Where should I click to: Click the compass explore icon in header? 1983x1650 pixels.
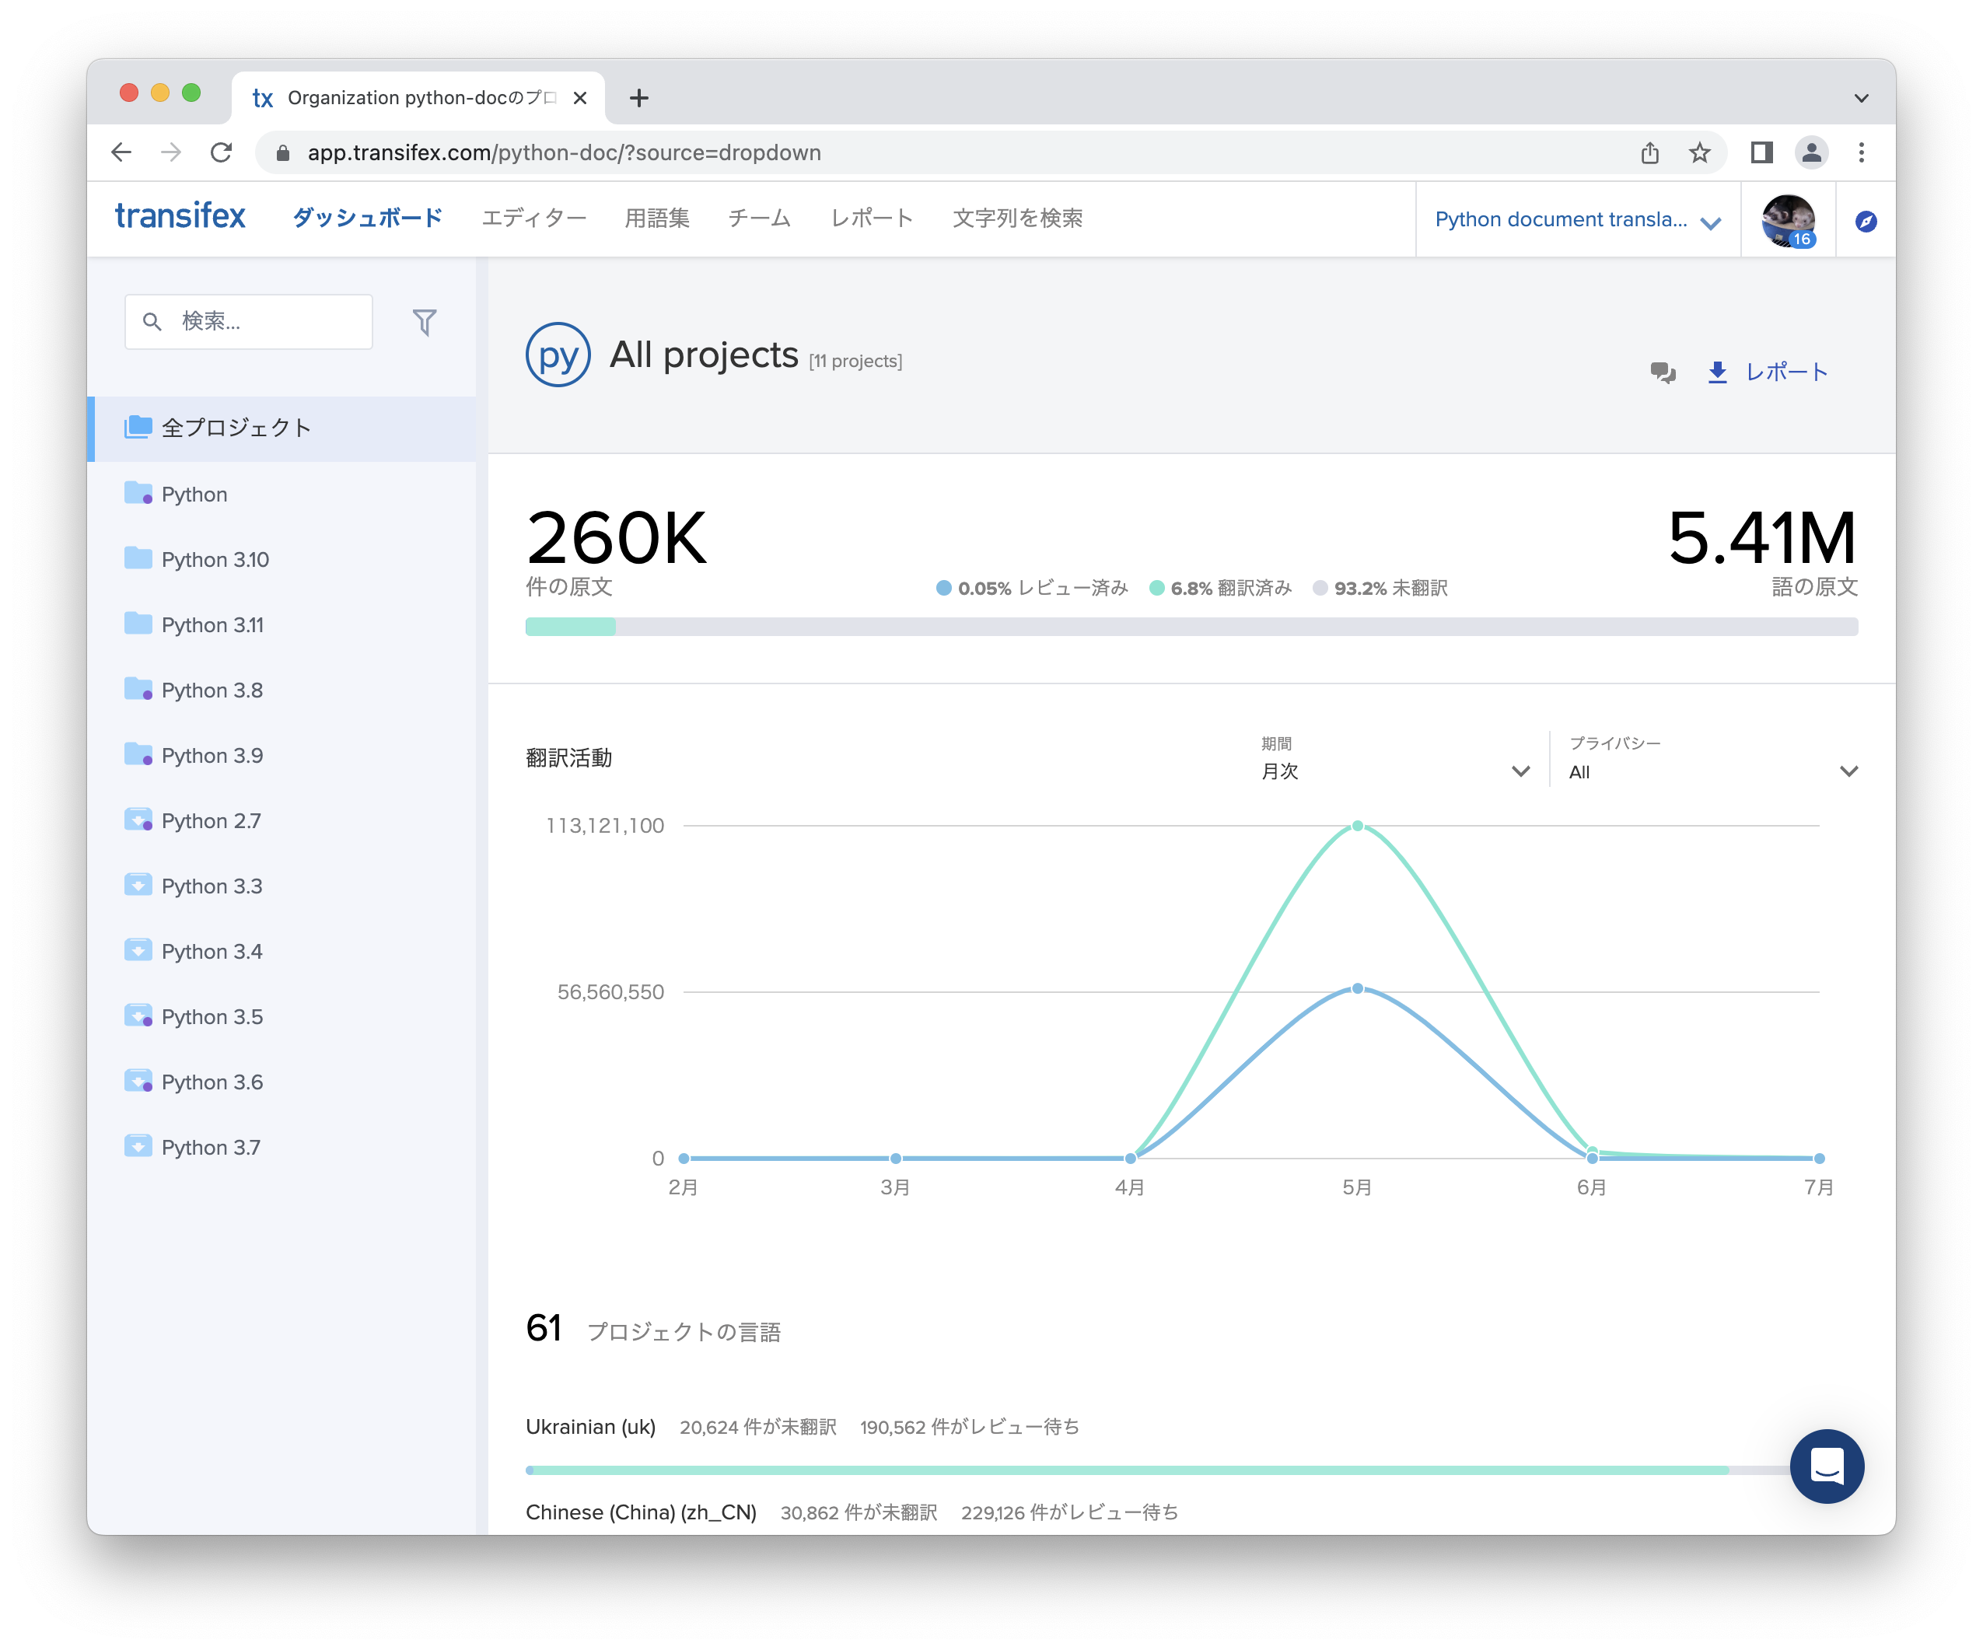(1865, 222)
